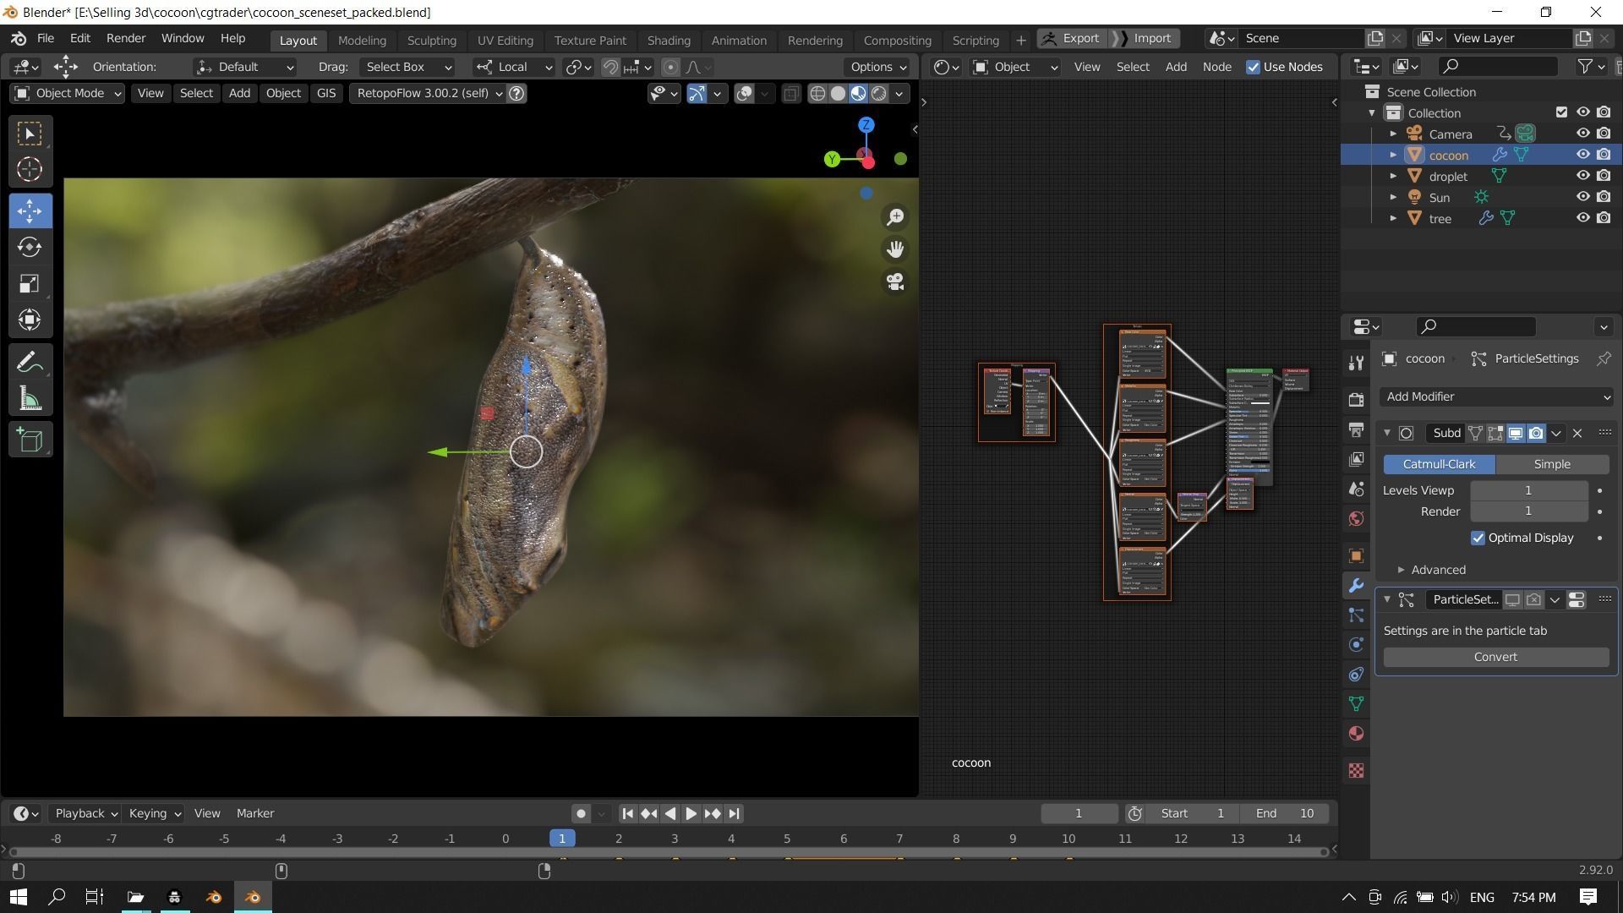Switch to the Shading workspace tab
The height and width of the screenshot is (913, 1623).
668,40
